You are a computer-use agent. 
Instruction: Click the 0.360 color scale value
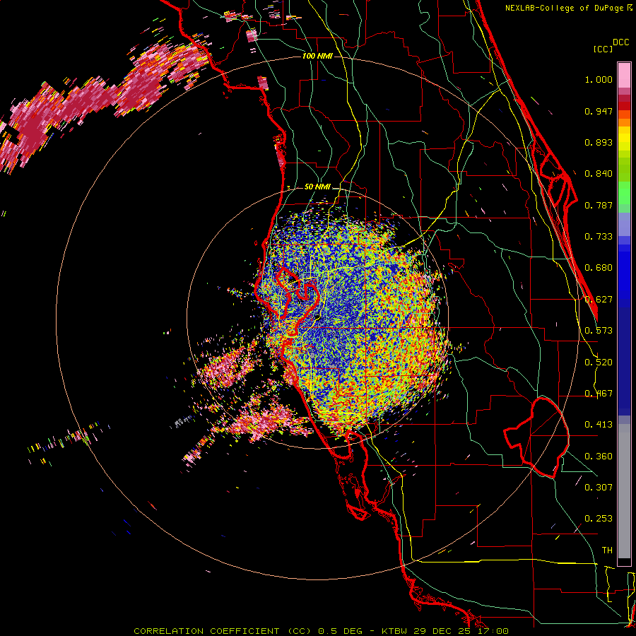(599, 457)
